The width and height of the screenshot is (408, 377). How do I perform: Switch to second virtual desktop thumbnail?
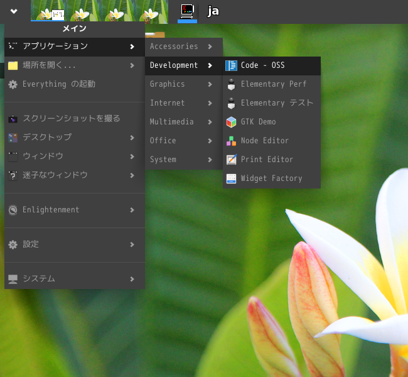[82, 11]
